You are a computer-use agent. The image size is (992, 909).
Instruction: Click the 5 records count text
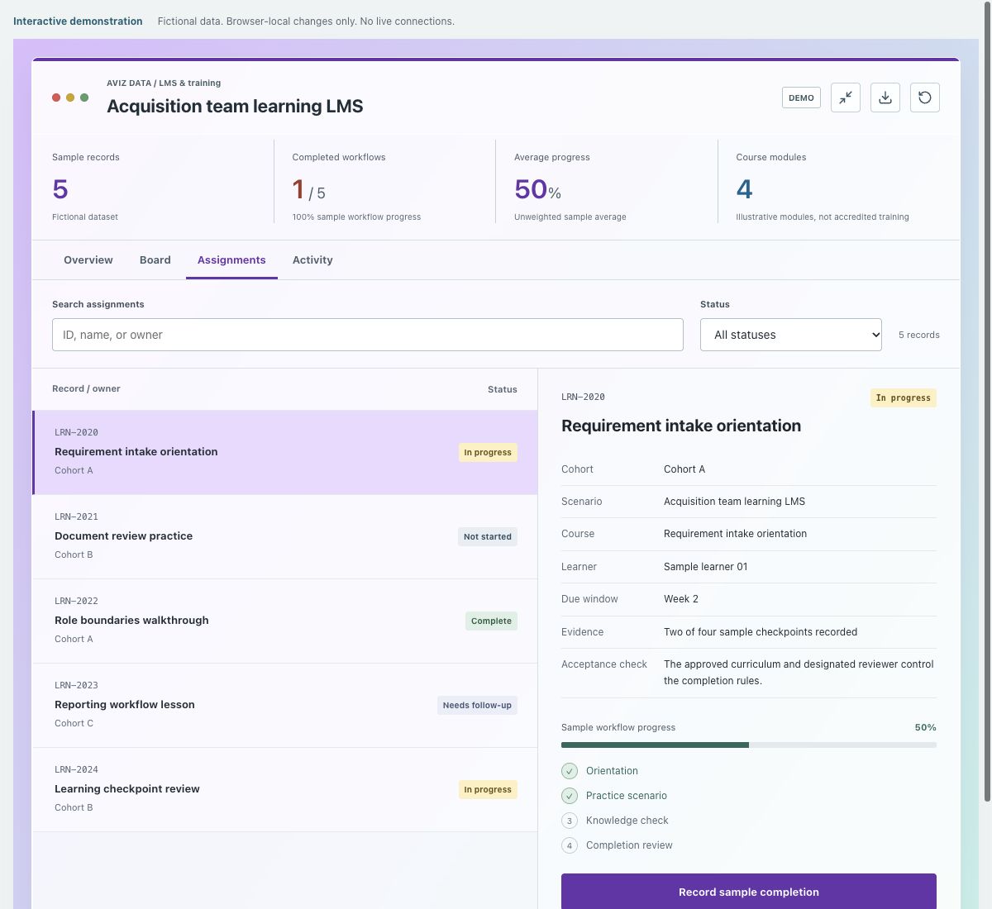pos(919,335)
